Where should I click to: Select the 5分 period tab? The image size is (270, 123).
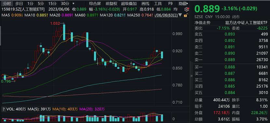[x=41, y=3]
